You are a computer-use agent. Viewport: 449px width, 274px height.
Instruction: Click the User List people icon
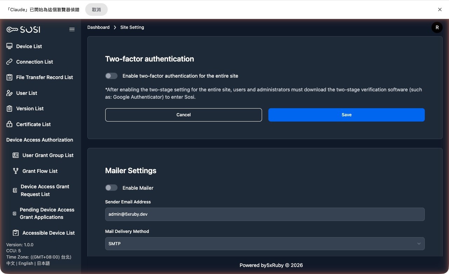pos(9,93)
